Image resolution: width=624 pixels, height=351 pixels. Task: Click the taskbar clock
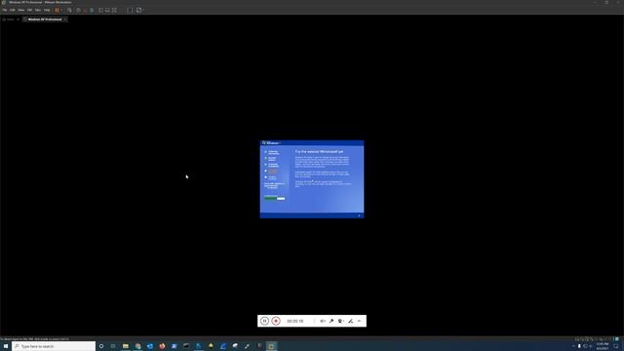pos(603,346)
